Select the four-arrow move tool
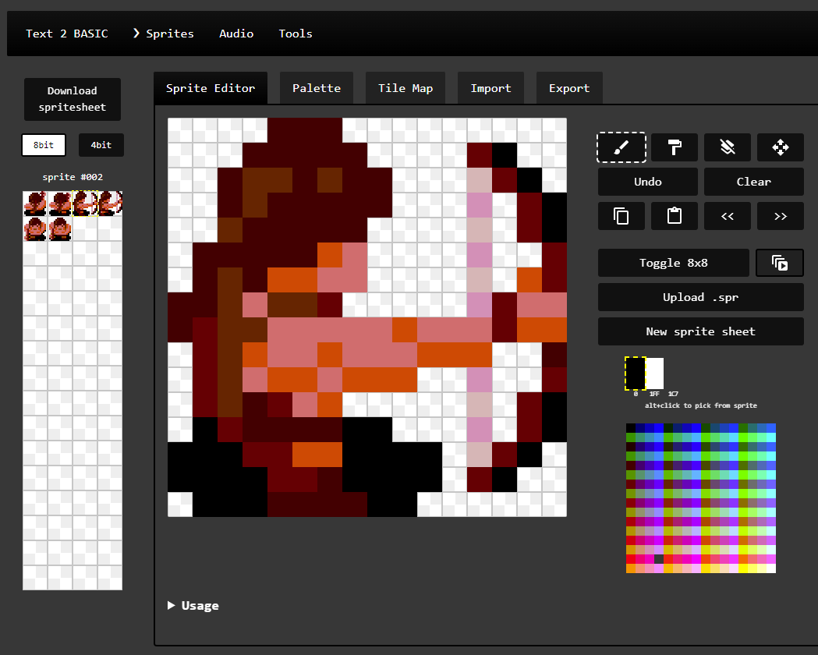The height and width of the screenshot is (655, 818). click(780, 147)
